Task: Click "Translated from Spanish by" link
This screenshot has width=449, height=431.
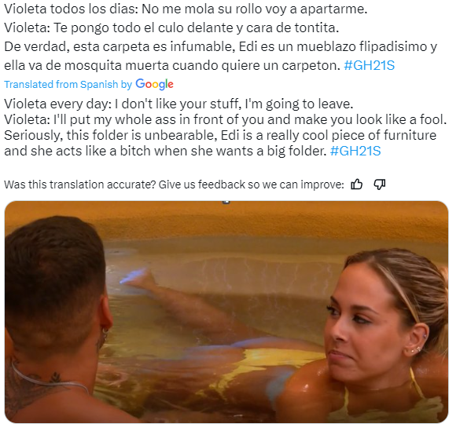Action: [x=68, y=85]
